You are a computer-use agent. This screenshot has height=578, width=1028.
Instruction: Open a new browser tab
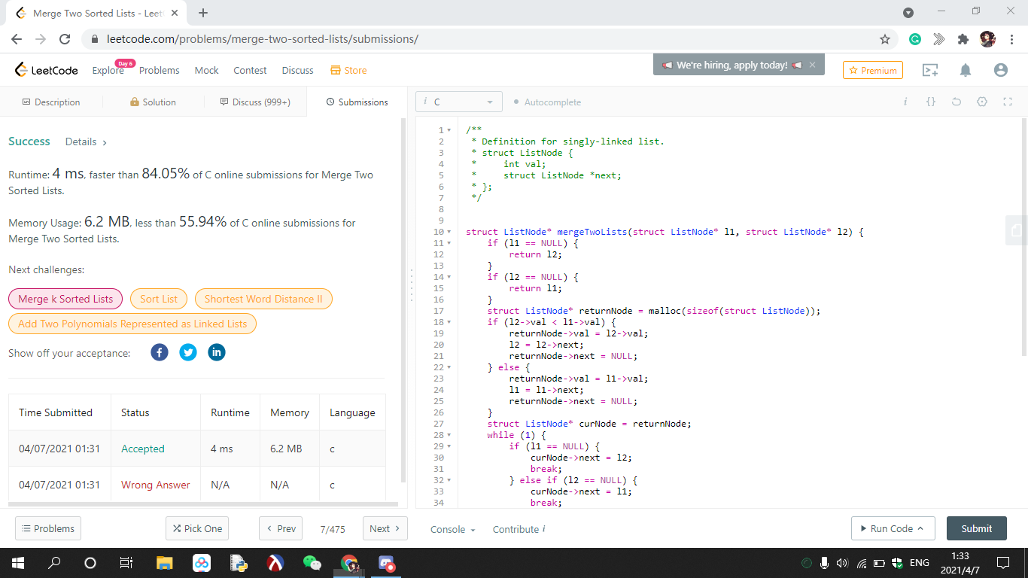coord(203,13)
